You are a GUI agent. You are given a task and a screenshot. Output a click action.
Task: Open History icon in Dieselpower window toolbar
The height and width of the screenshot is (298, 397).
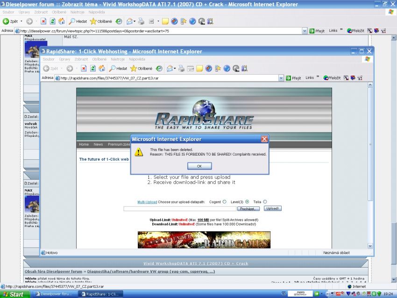click(119, 21)
